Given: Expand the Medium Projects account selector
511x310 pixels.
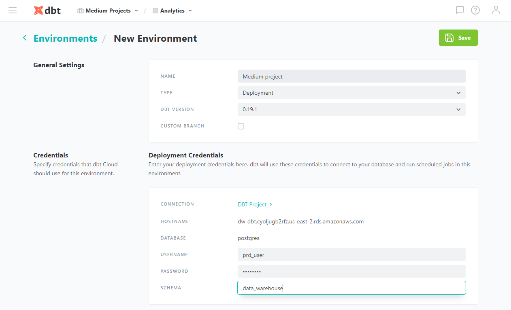Looking at the screenshot, I should coord(108,11).
